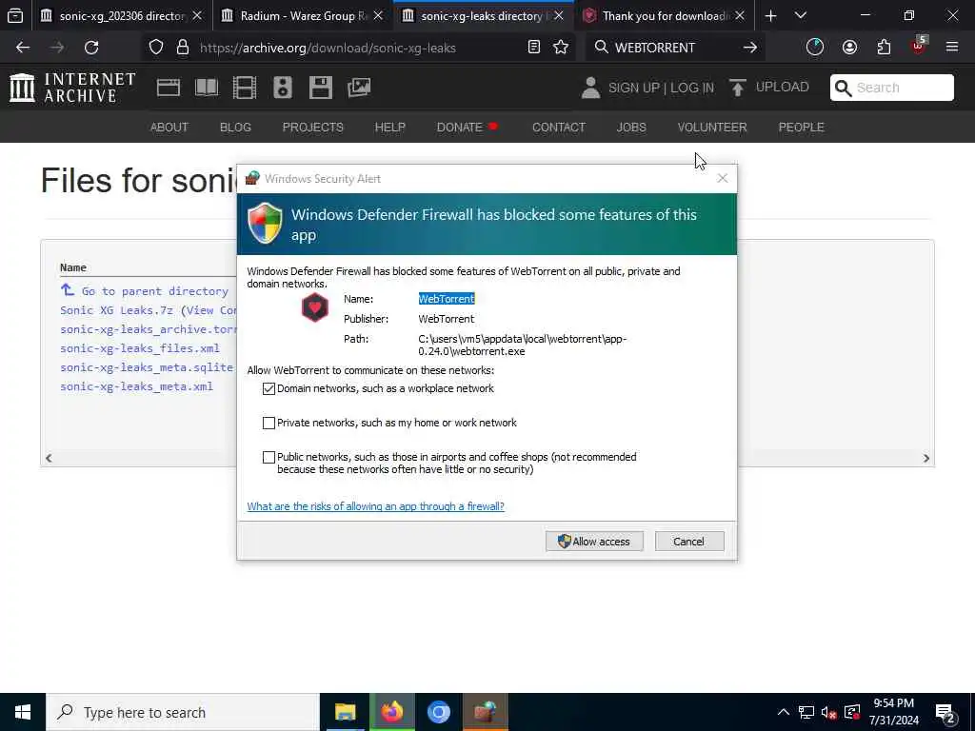The image size is (975, 731).
Task: Open sonic-xg-leaks_archive.torrent link
Action: pos(148,329)
